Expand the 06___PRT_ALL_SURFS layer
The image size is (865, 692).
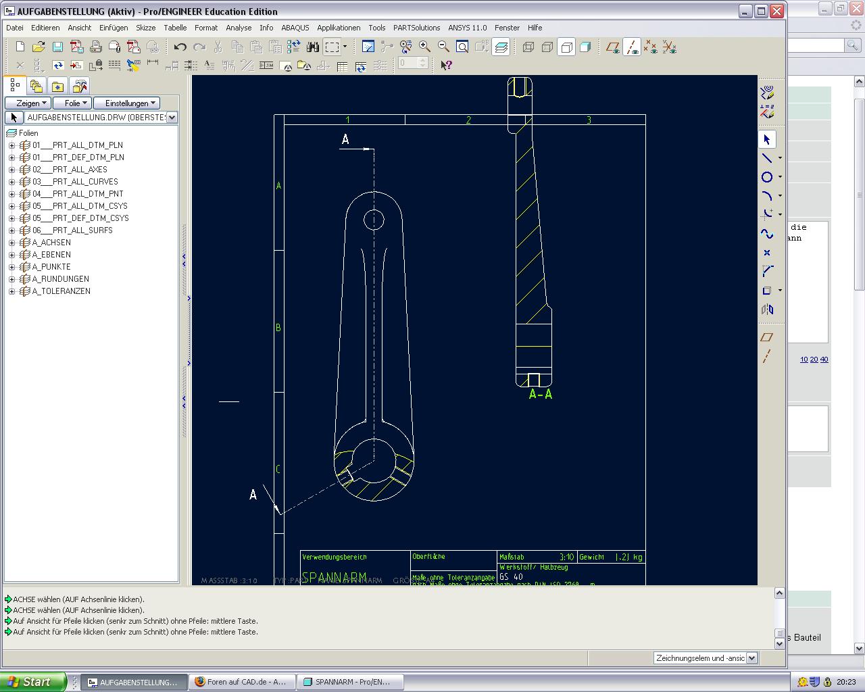[x=11, y=230]
